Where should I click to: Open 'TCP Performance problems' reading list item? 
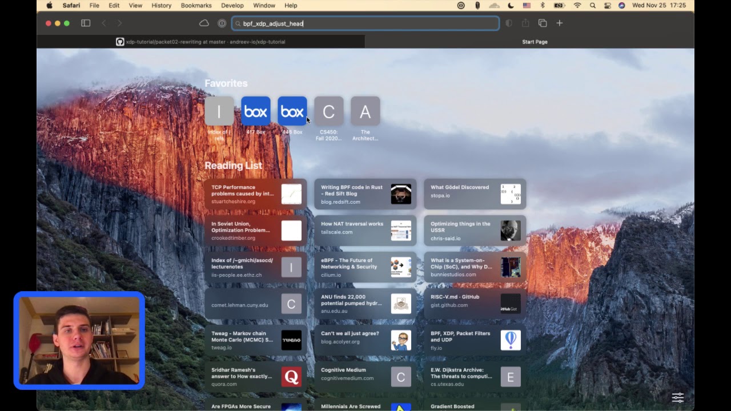(x=255, y=194)
